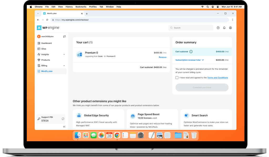Open the Apple menu
The height and width of the screenshot is (157, 269).
pyautogui.click(x=31, y=7)
